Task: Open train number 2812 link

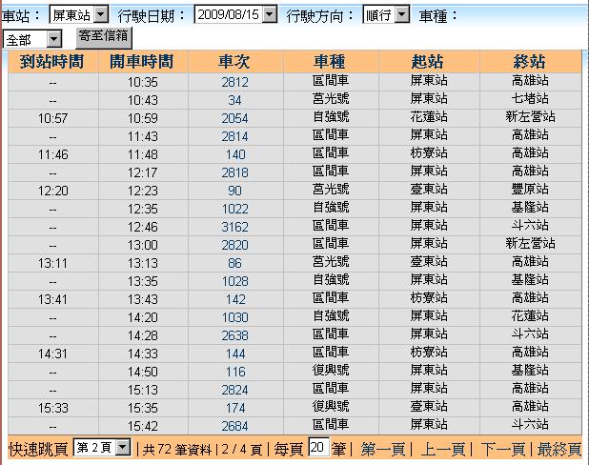Action: [234, 82]
